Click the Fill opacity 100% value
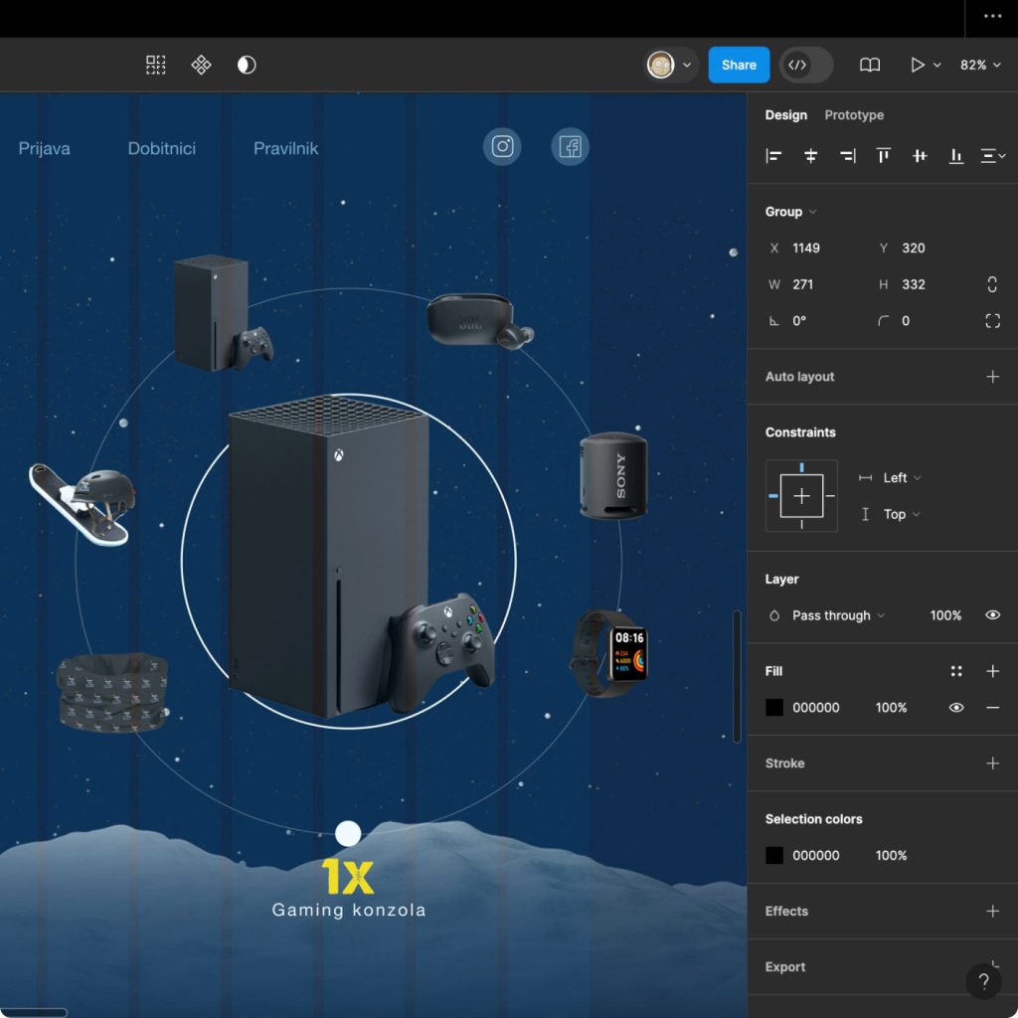The height and width of the screenshot is (1018, 1018). 891,708
